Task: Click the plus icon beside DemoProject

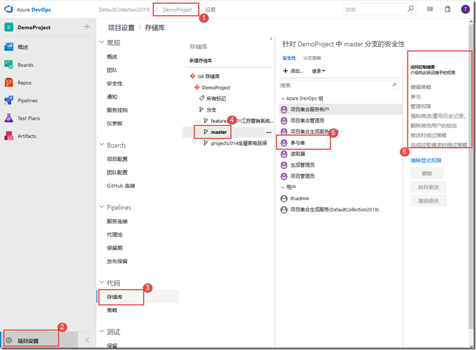Action: tap(87, 27)
